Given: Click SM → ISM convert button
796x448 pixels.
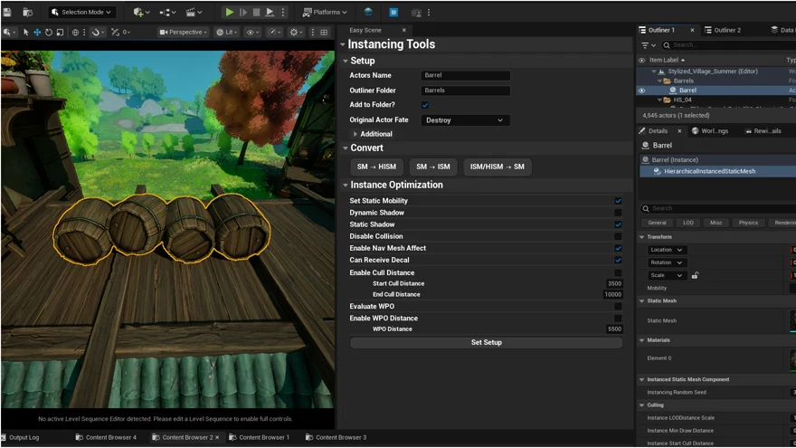Looking at the screenshot, I should coord(433,167).
